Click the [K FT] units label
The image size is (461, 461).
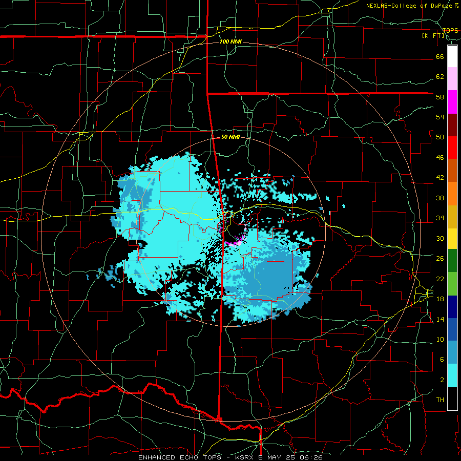pyautogui.click(x=433, y=36)
